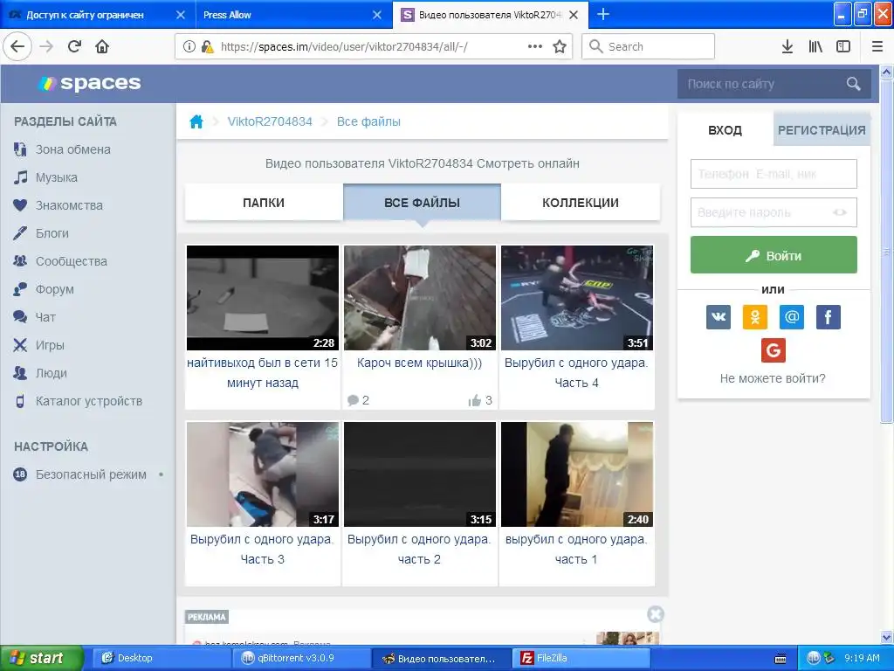The width and height of the screenshot is (894, 671).
Task: Sign in with VK icon
Action: pyautogui.click(x=719, y=316)
